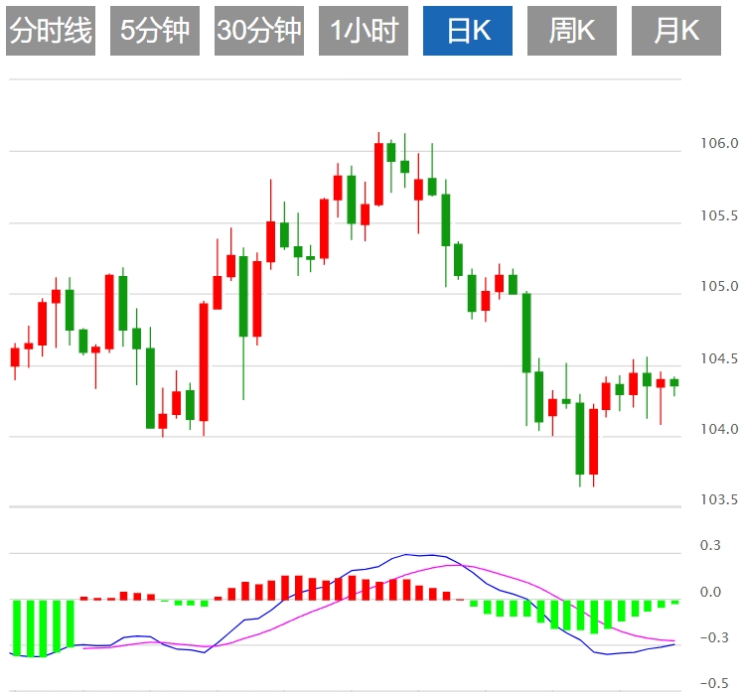Click the peak of the blue MACD line

point(407,555)
